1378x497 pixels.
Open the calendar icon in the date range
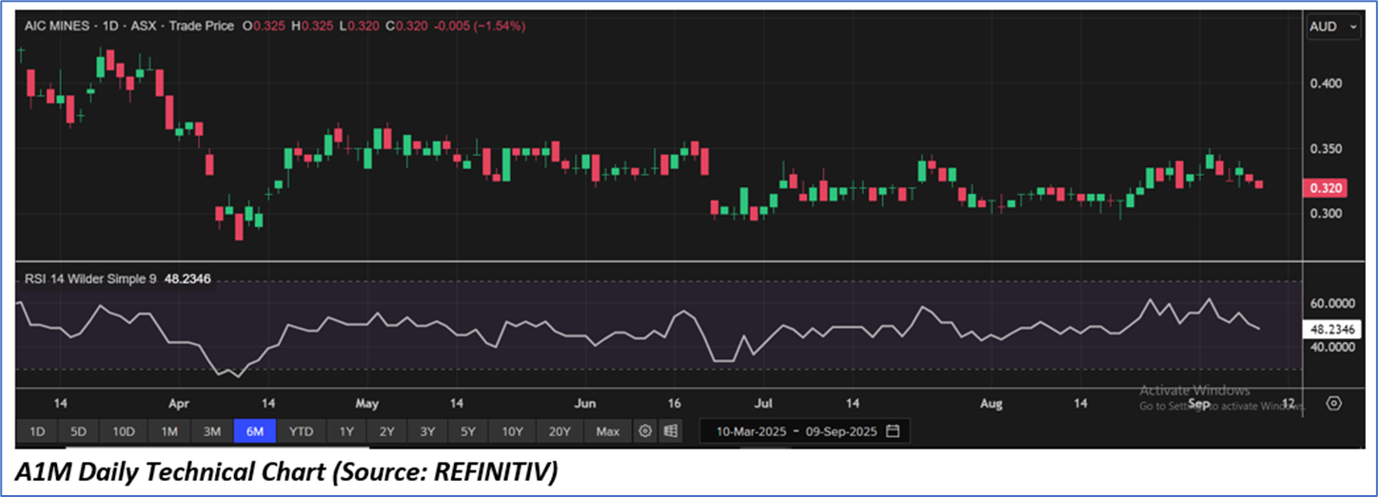893,431
